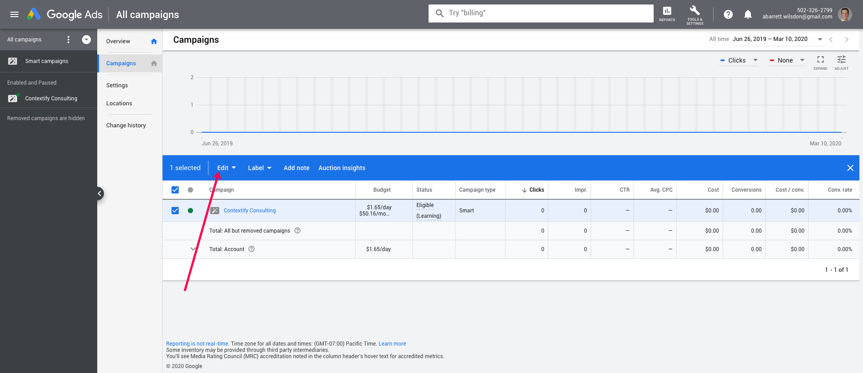Click the Impr. column header
Screen dimensions: 863x373
point(581,190)
